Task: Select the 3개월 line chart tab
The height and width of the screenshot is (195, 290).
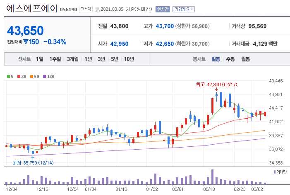Action: [x=72, y=59]
